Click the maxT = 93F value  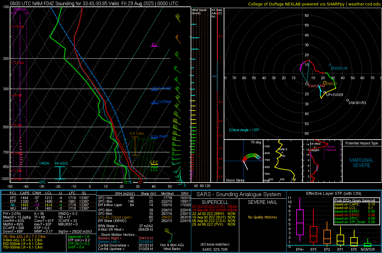point(43,224)
